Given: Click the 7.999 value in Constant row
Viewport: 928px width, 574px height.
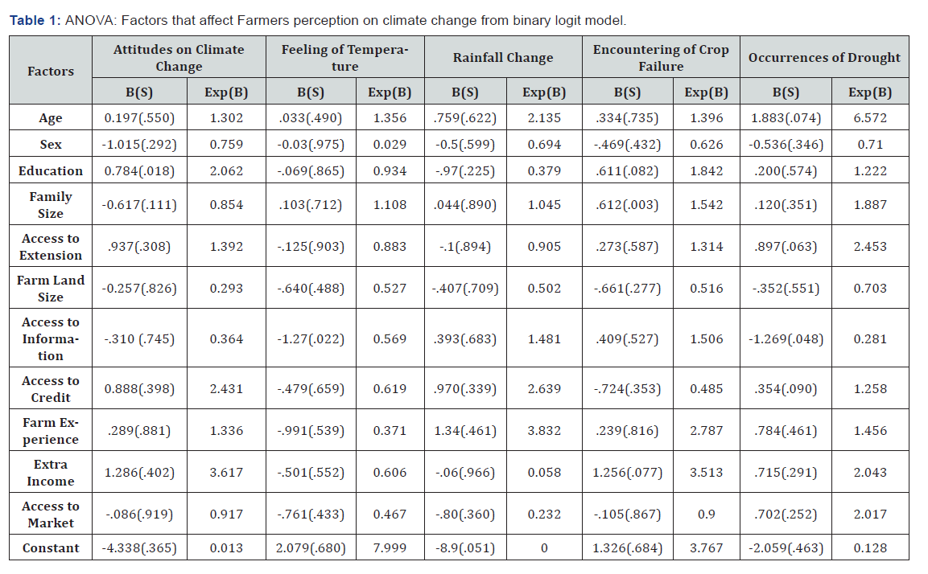Looking at the screenshot, I should (x=390, y=548).
